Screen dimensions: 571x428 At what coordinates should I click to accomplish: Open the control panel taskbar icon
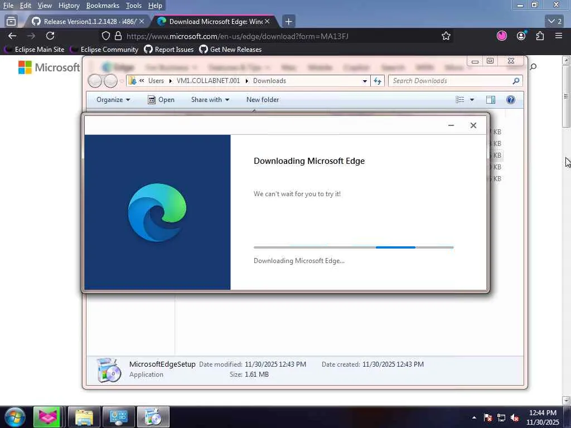click(x=119, y=417)
